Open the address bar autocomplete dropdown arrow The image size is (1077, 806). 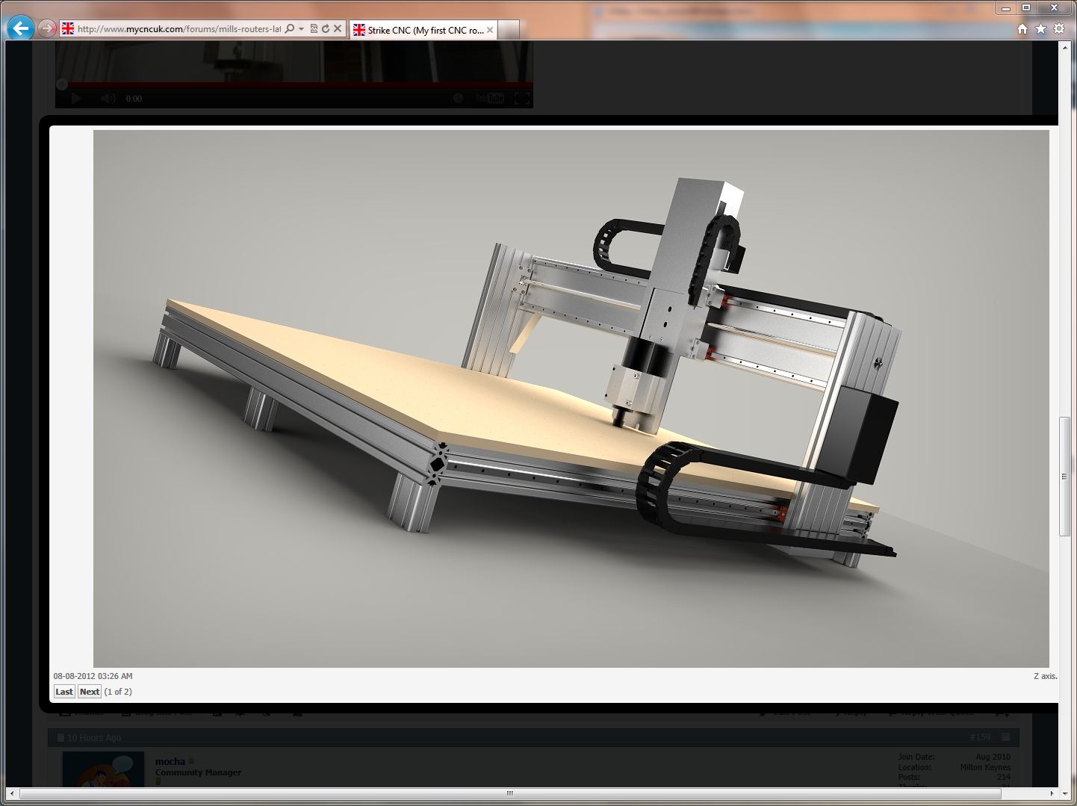[301, 29]
